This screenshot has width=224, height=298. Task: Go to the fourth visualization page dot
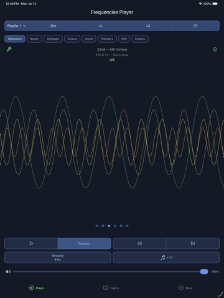pos(115,226)
